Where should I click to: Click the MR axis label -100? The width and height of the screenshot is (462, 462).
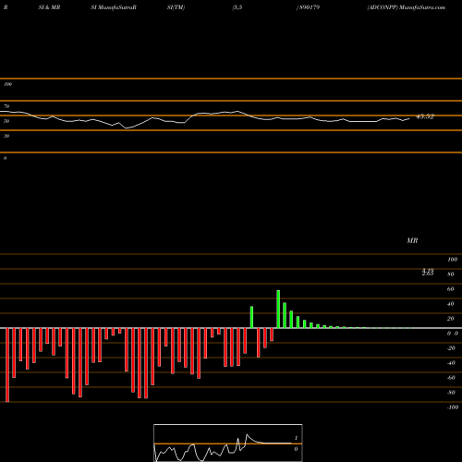[x=453, y=407]
